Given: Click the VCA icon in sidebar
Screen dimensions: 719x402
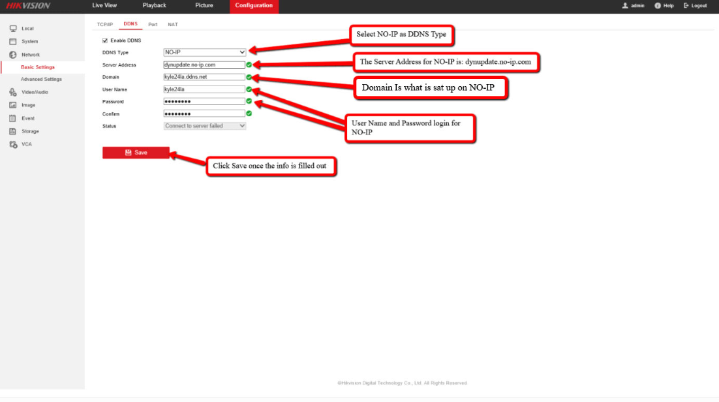Looking at the screenshot, I should [x=13, y=144].
